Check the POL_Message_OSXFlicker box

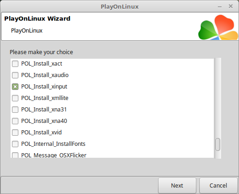(x=15, y=155)
